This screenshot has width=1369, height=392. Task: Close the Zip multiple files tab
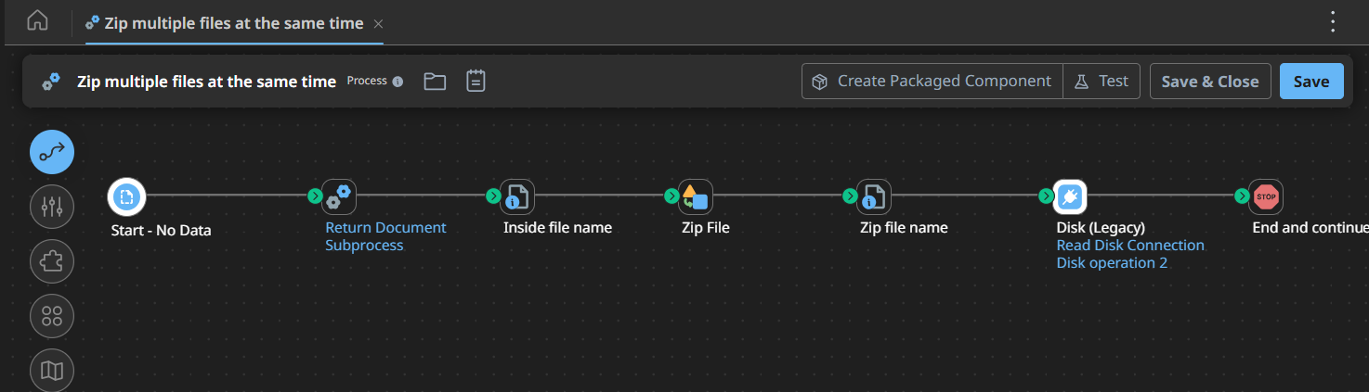(377, 23)
